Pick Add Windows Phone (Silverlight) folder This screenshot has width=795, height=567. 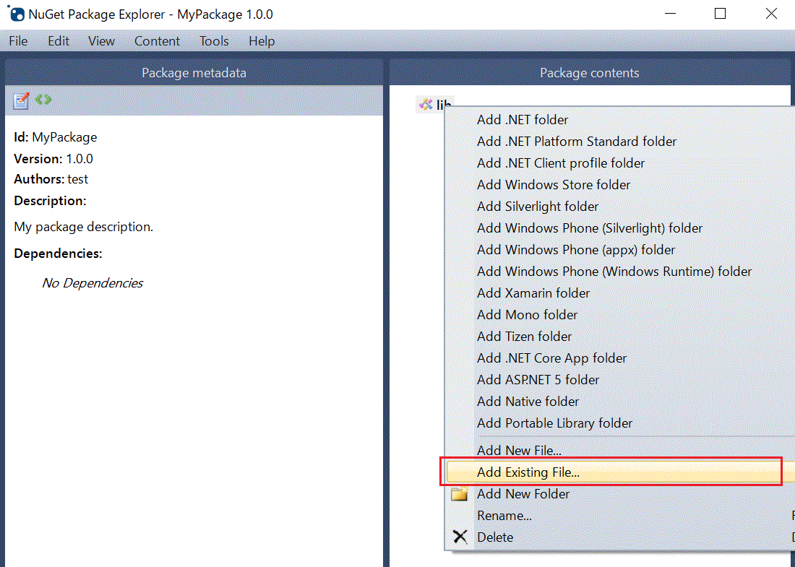point(619,228)
